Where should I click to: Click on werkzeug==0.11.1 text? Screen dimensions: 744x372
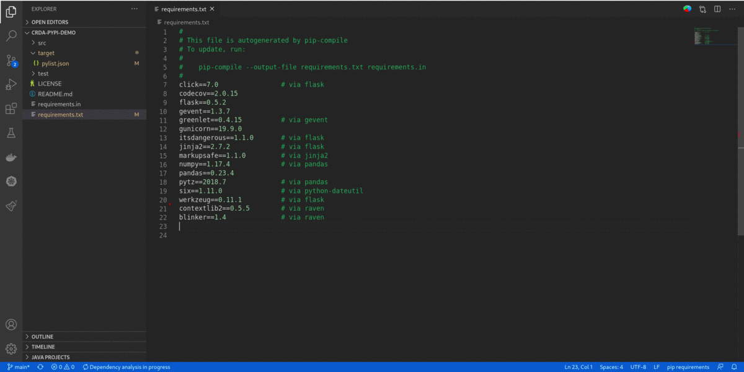[x=211, y=200]
